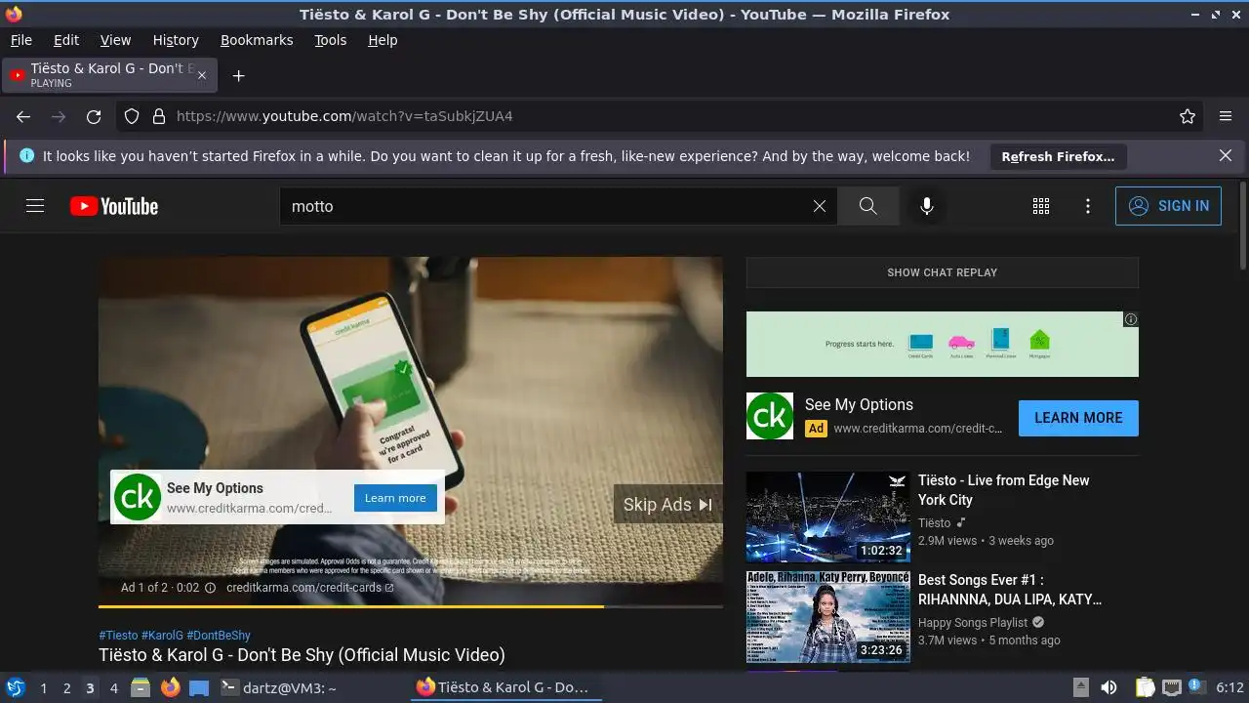
Task: Launch Firefox from taskbar launcher
Action: tap(170, 687)
